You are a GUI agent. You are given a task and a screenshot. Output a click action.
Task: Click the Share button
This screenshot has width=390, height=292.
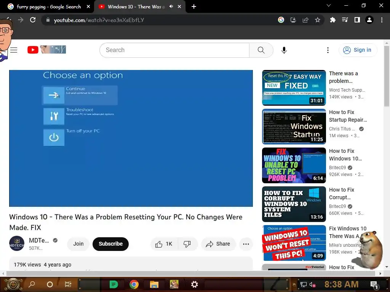218,244
